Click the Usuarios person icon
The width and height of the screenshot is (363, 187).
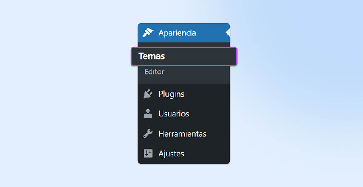coord(148,114)
